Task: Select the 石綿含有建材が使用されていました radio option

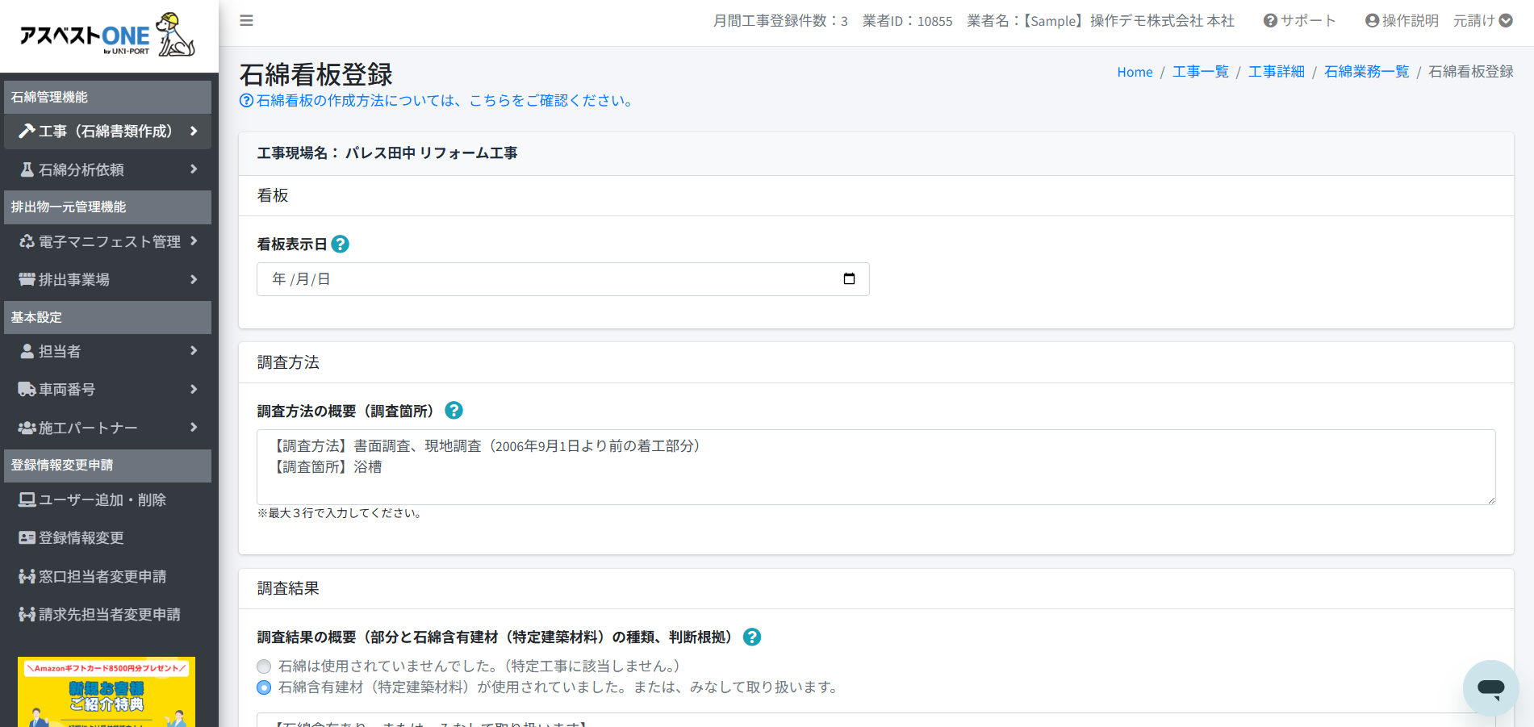Action: (x=264, y=687)
